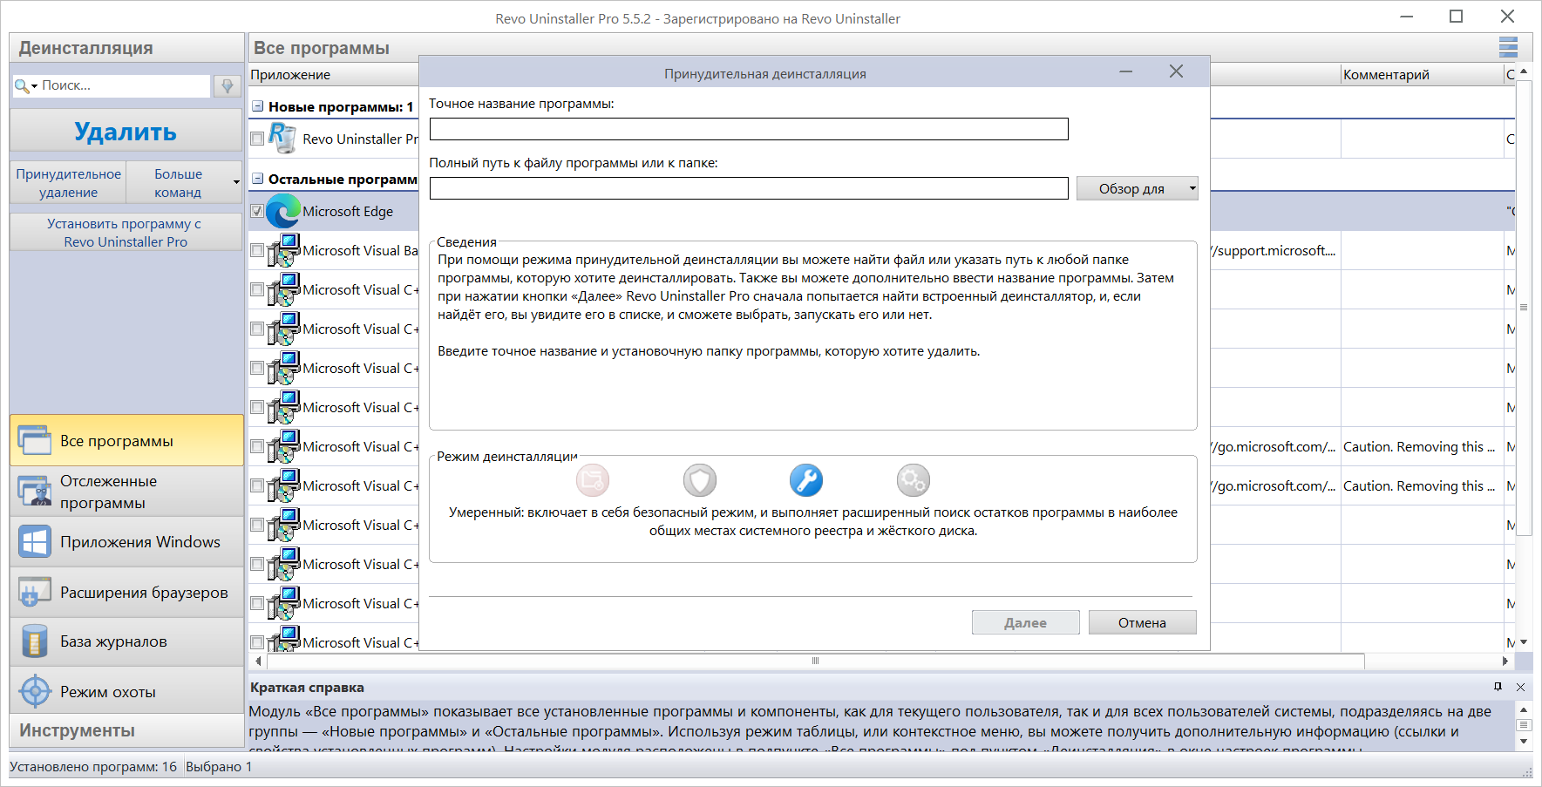Open the Деинсталляция sidebar section header
Image resolution: width=1542 pixels, height=787 pixels.
pos(127,48)
